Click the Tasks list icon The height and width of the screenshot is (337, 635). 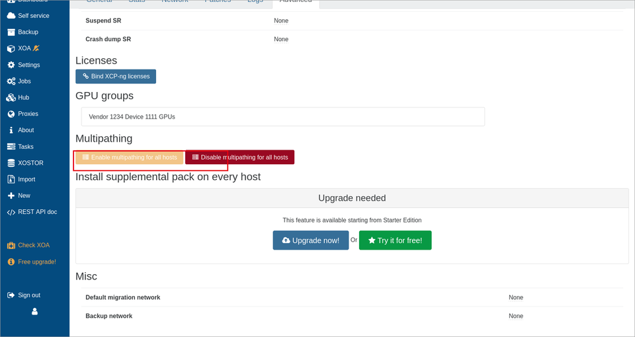click(11, 146)
